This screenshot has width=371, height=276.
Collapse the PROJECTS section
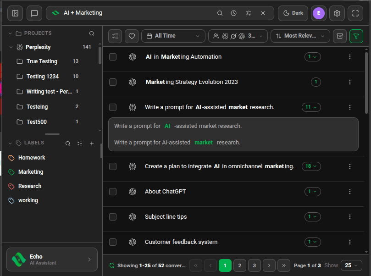click(x=10, y=33)
